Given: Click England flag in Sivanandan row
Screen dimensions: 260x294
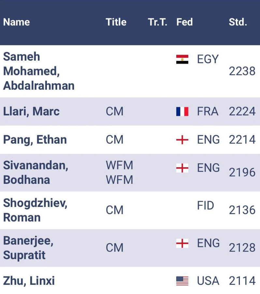Looking at the screenshot, I should click(x=182, y=168).
